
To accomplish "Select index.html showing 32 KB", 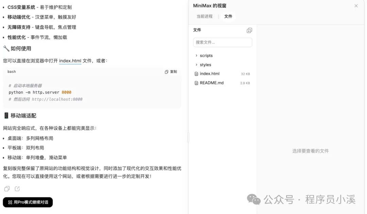I will (x=210, y=73).
